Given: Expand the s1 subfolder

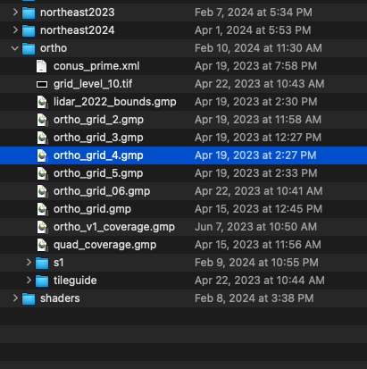Looking at the screenshot, I should [x=29, y=263].
